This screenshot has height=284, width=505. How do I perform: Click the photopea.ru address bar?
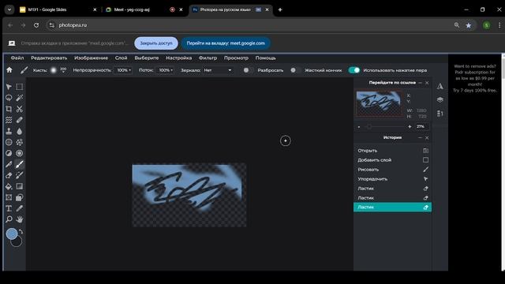[251, 25]
